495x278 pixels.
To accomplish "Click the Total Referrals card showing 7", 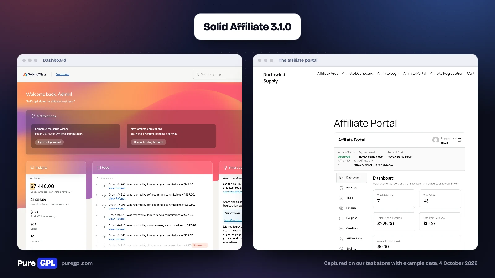I will 394,199.
